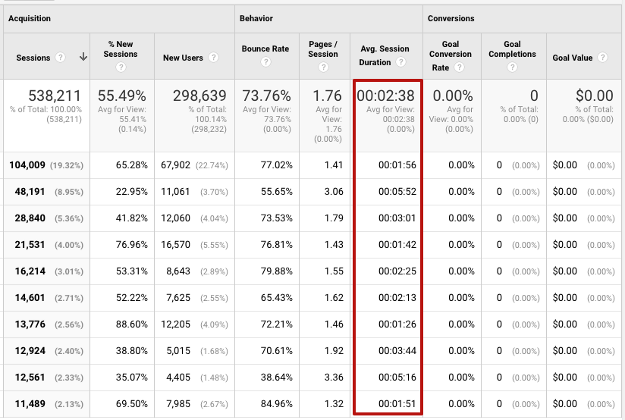The image size is (625, 420).
Task: Select the Conversions group header
Action: point(451,18)
